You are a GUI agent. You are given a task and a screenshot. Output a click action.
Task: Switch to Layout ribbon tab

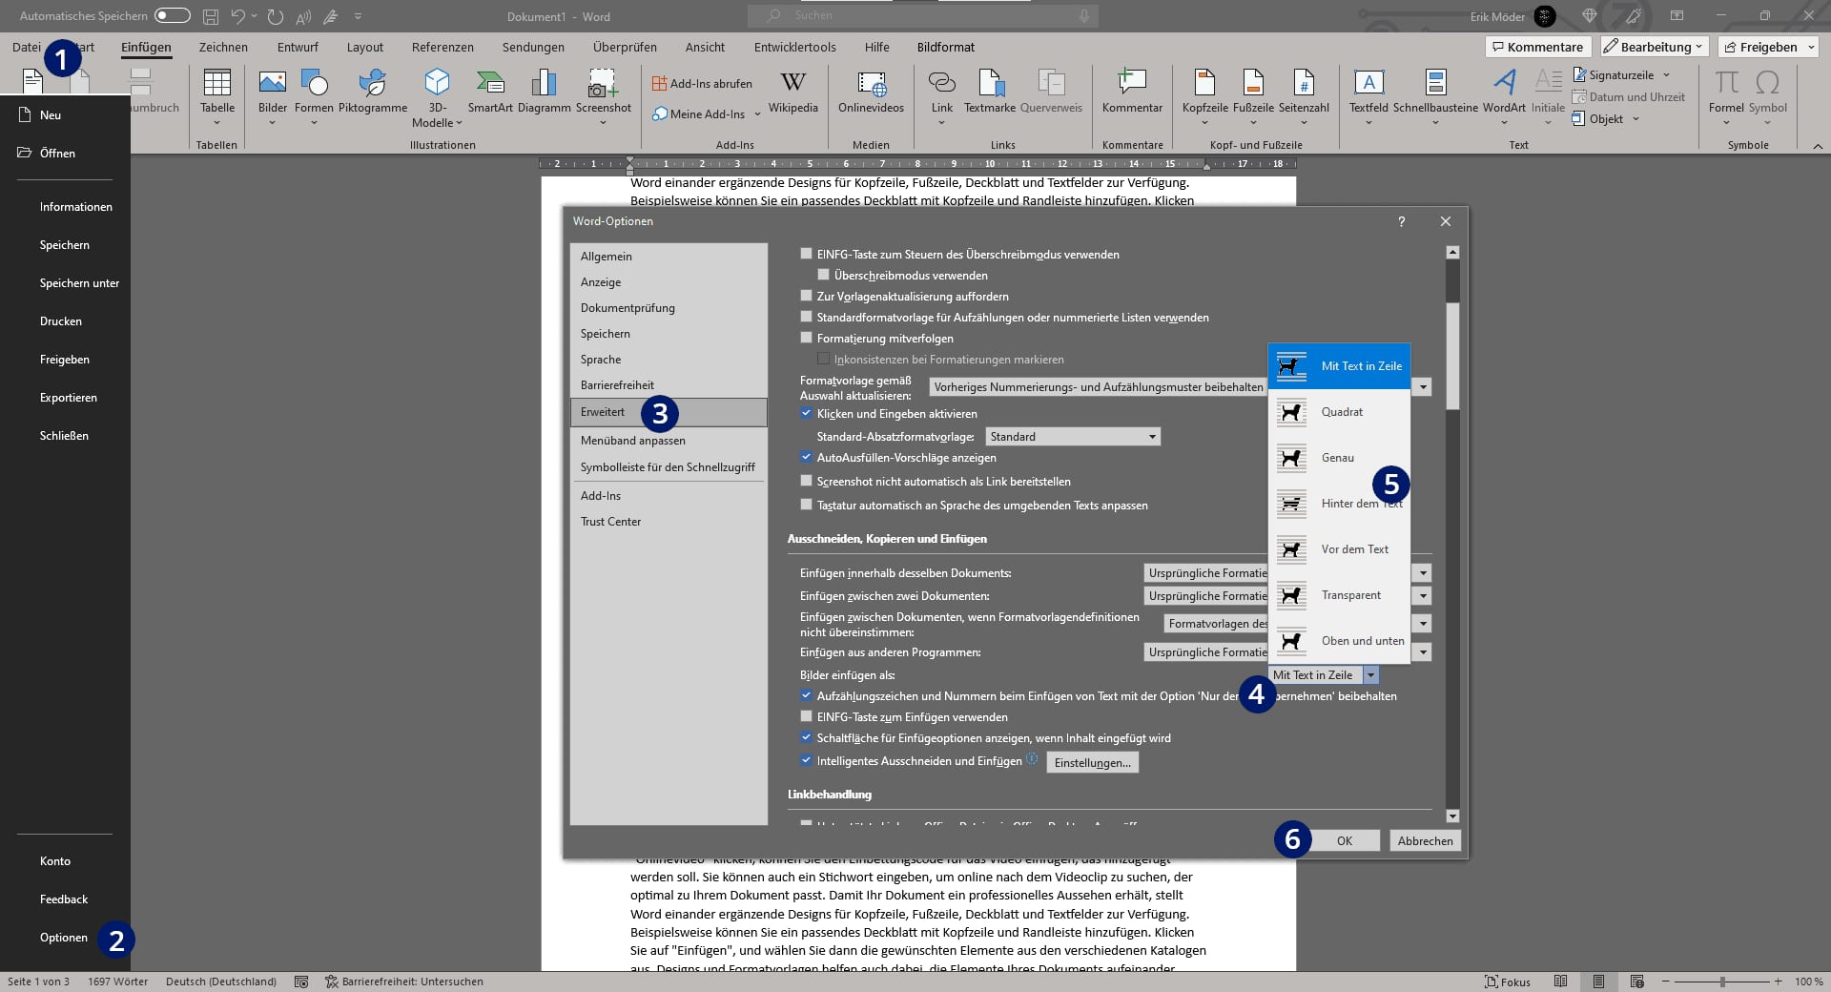click(364, 47)
